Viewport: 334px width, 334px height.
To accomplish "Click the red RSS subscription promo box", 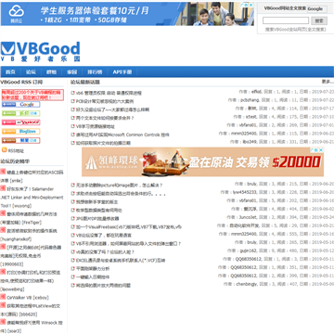I will pyautogui.click(x=32, y=95).
